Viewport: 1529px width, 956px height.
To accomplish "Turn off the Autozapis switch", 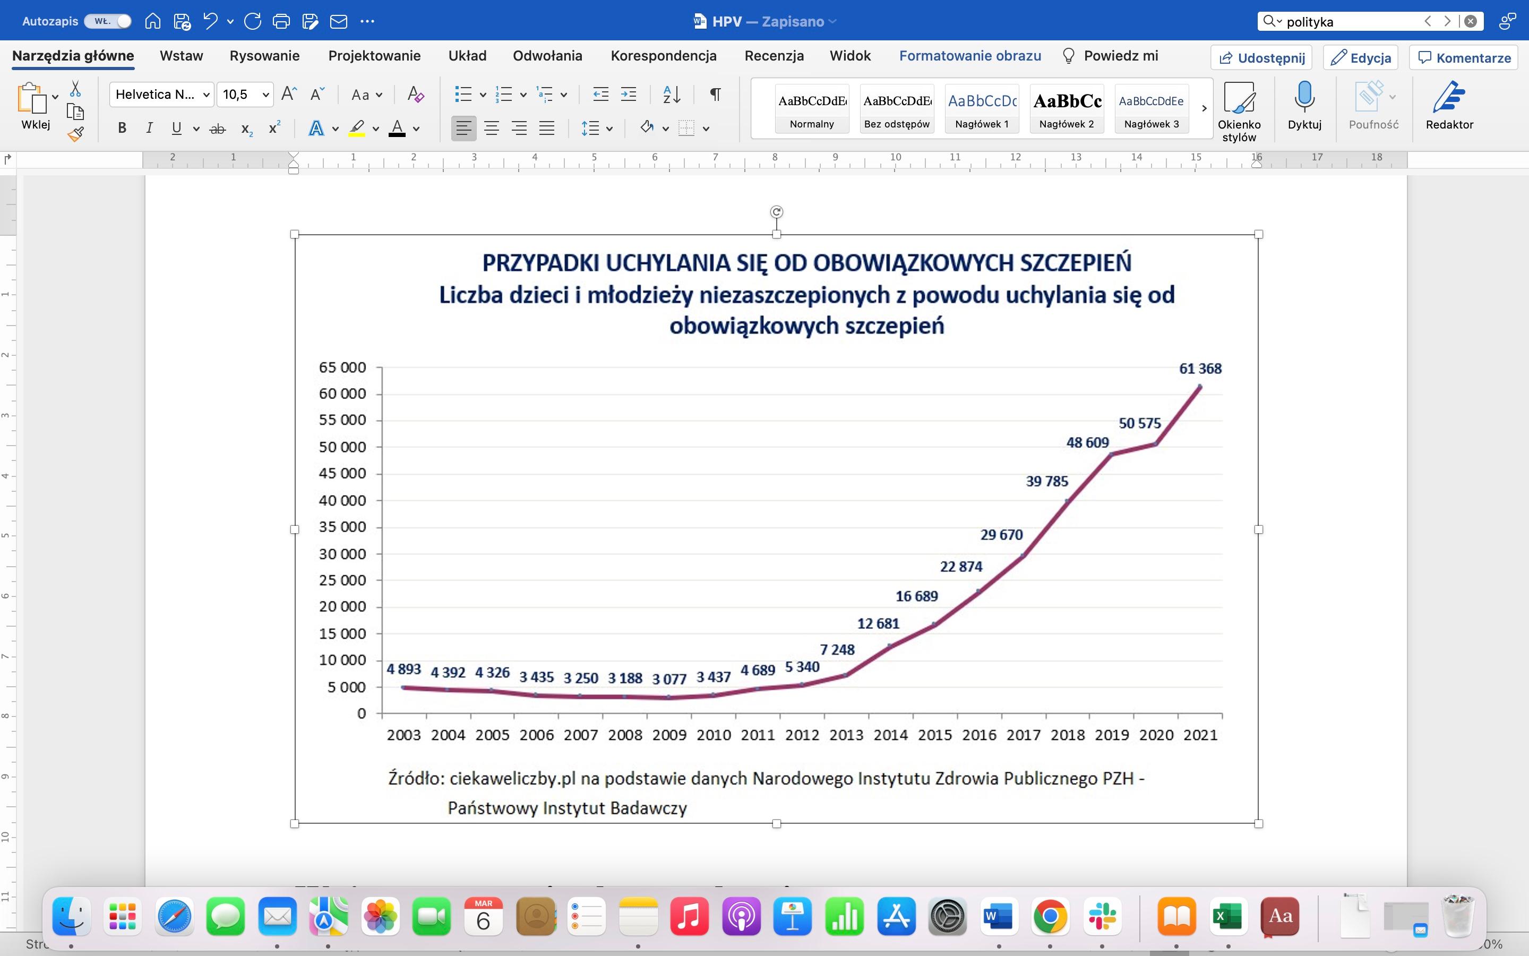I will point(108,21).
